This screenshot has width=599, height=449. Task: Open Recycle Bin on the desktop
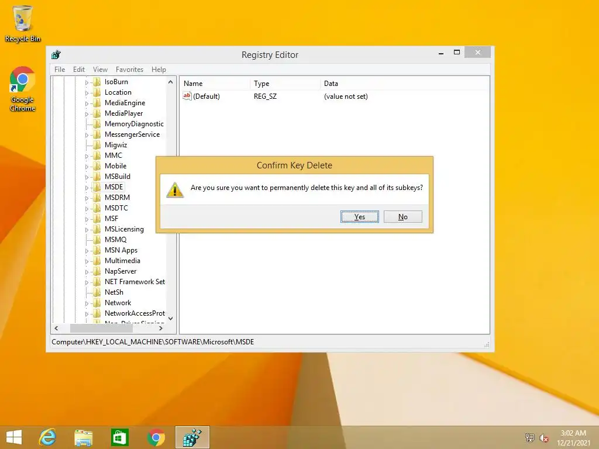pos(23,23)
